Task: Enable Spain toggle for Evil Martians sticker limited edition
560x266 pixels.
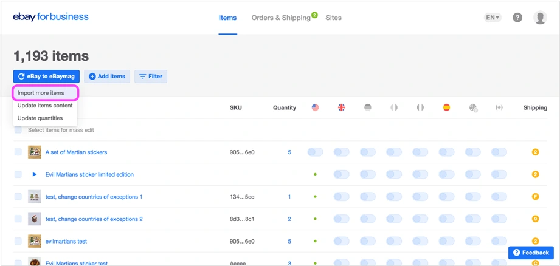Action: pos(446,174)
